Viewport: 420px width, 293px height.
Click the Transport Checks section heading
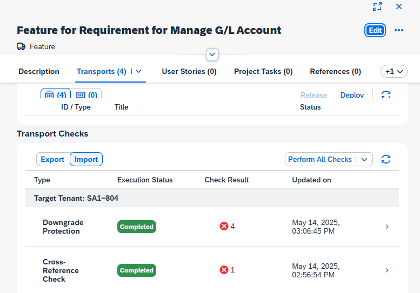pyautogui.click(x=52, y=134)
